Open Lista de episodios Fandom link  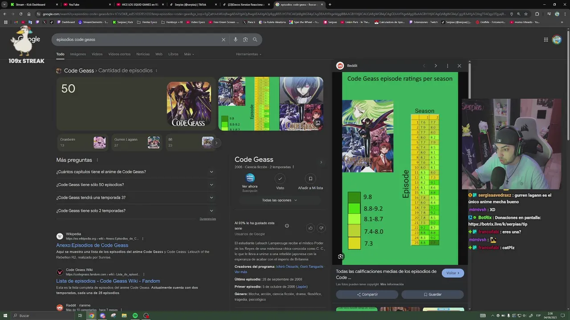coord(108,281)
